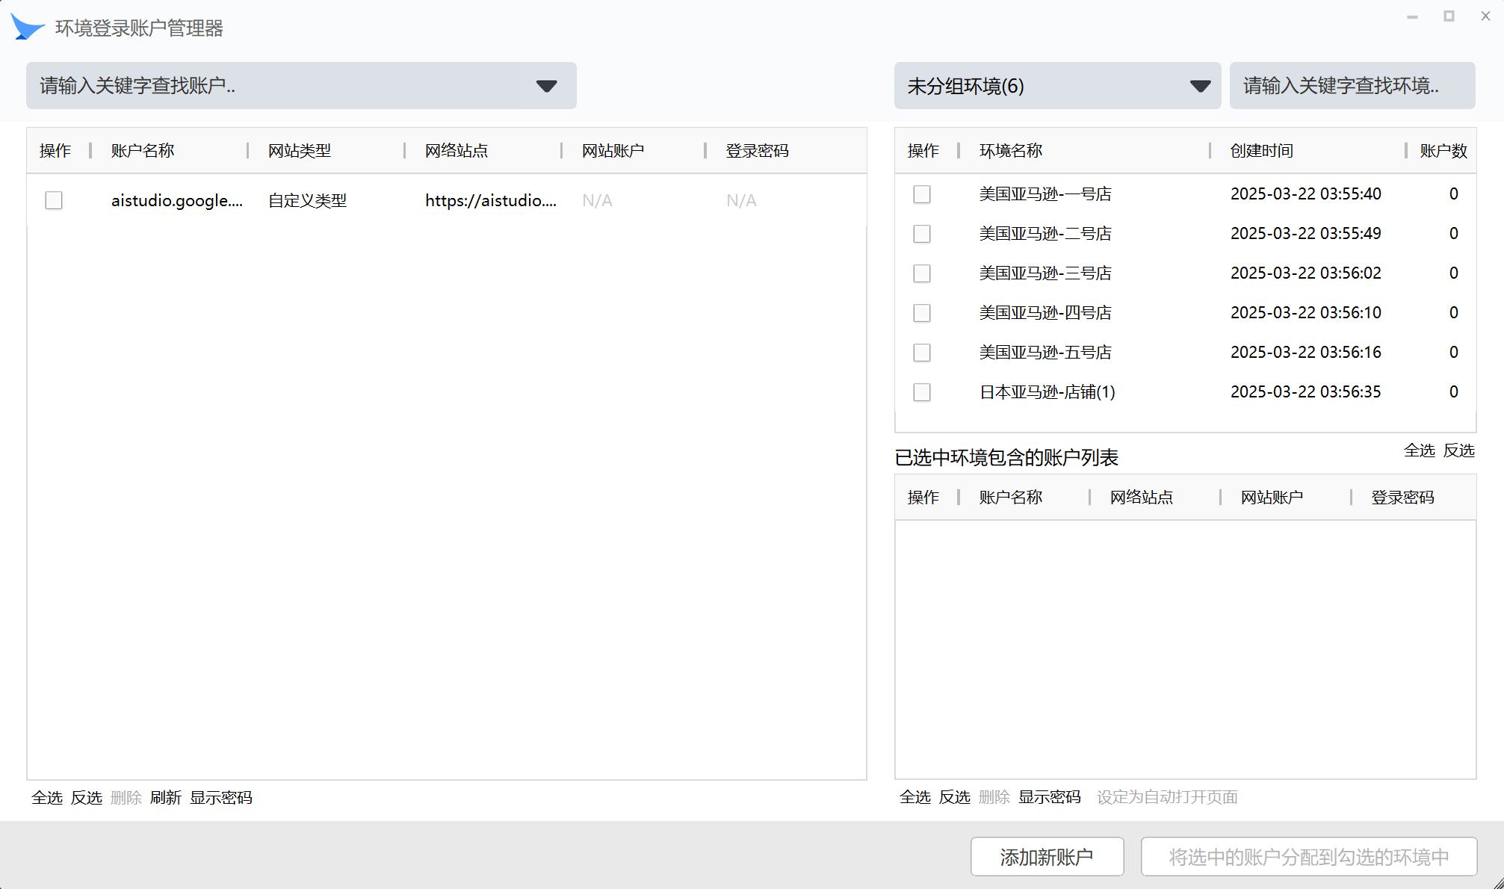Screen dimensions: 1504x889
Task: Click timestamp 2025-03-22 03:55:40
Action: pos(1306,194)
